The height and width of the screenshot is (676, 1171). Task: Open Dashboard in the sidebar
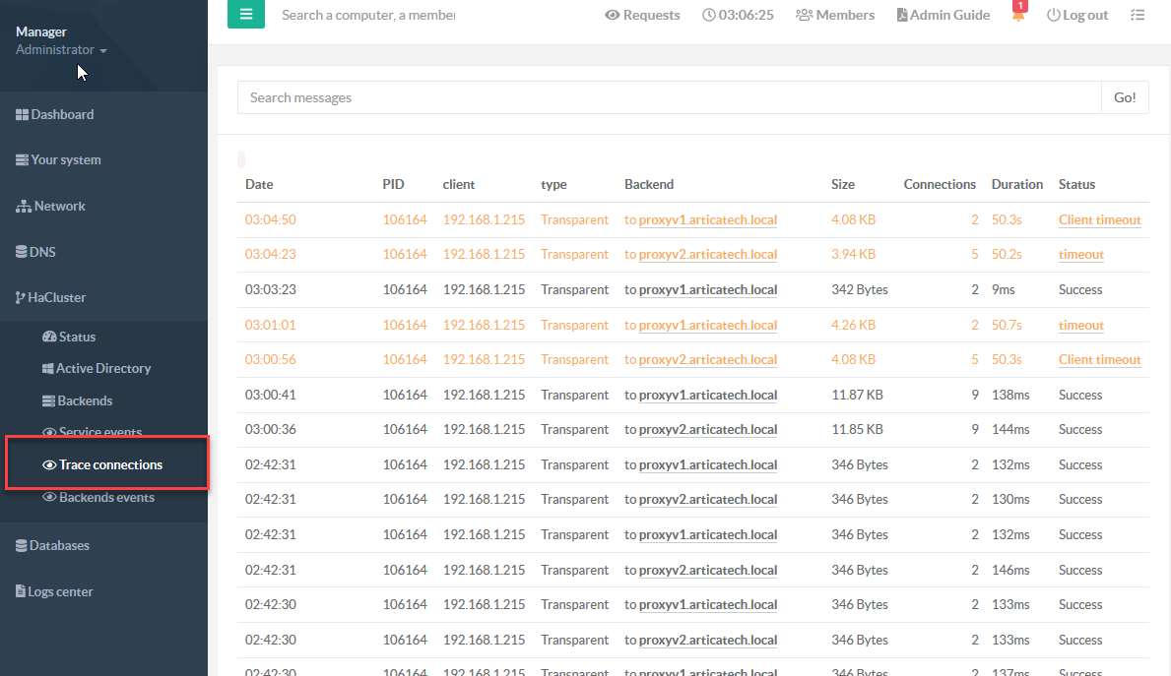[55, 114]
